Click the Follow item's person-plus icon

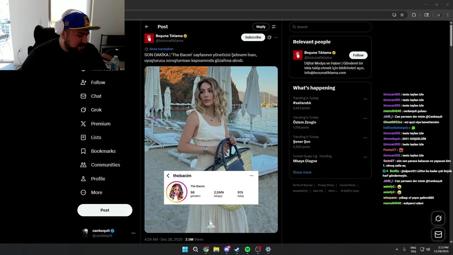pos(84,82)
